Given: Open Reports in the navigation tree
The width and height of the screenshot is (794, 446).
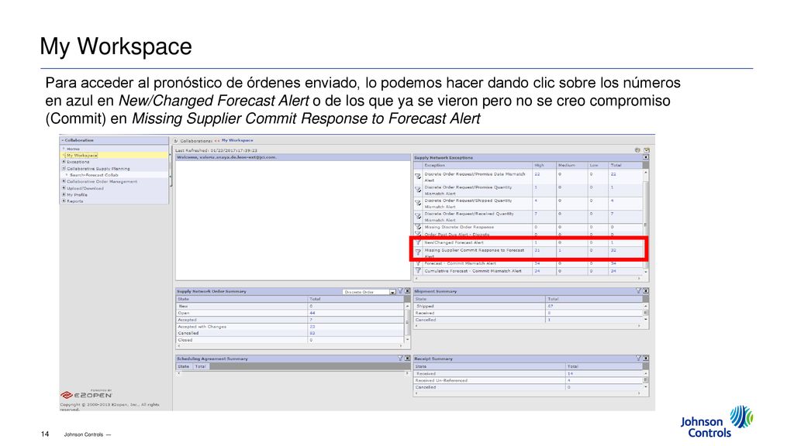Looking at the screenshot, I should pyautogui.click(x=75, y=201).
